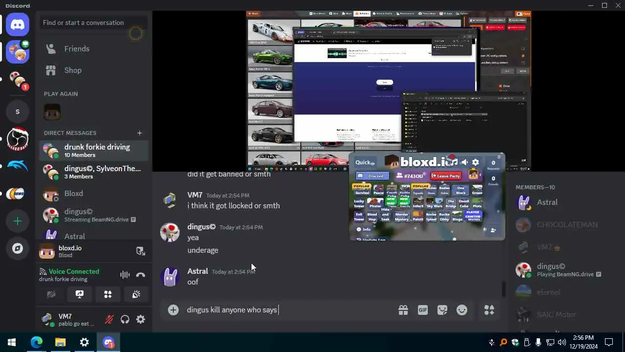The height and width of the screenshot is (352, 625).
Task: Select Sky Wars game mode
Action: pyautogui.click(x=434, y=203)
